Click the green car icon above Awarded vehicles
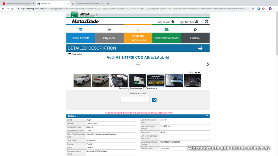278x156 pixels. point(166,29)
